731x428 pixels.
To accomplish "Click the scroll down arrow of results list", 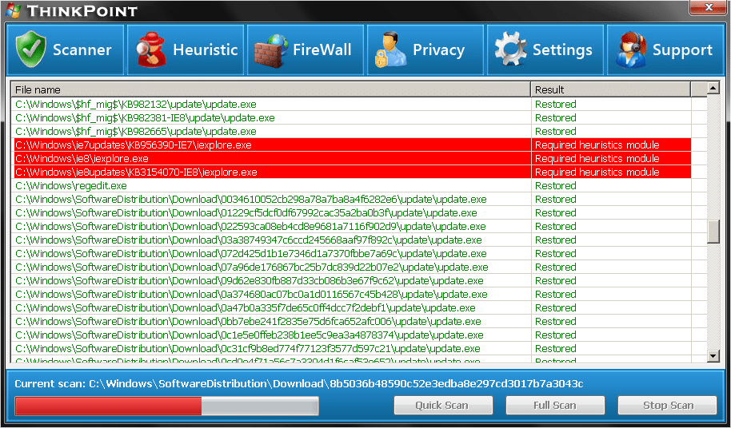I will point(713,356).
